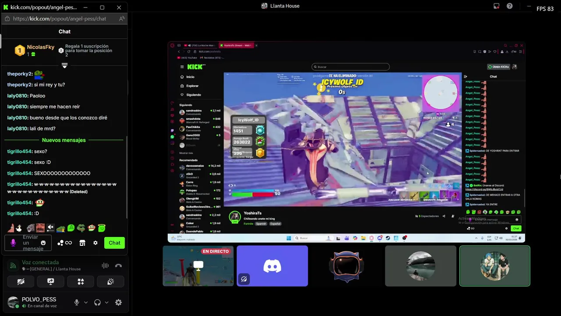561x316 pixels.
Task: Open voice connection signal details icon
Action: (13, 266)
